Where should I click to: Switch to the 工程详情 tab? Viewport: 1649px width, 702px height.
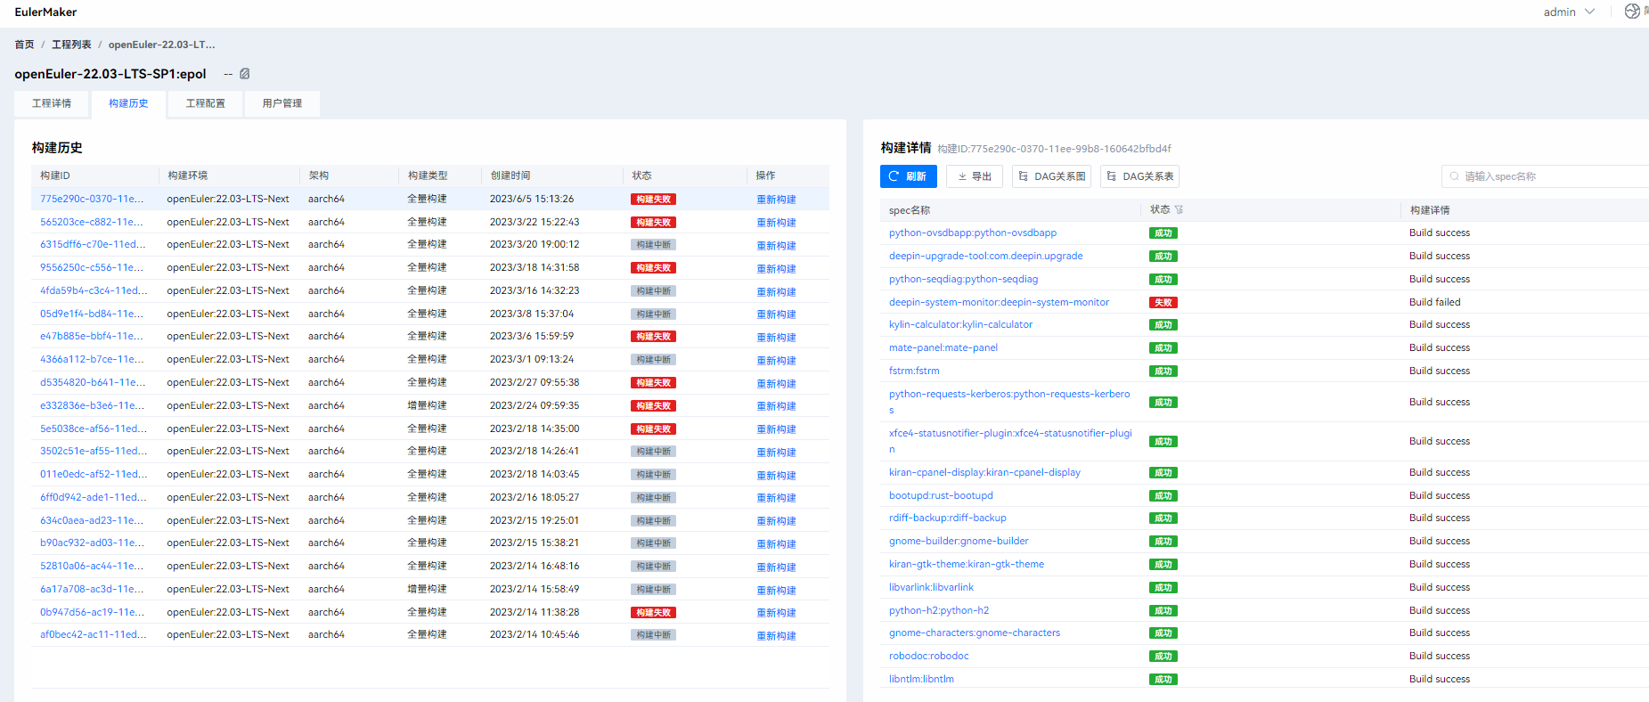coord(52,103)
